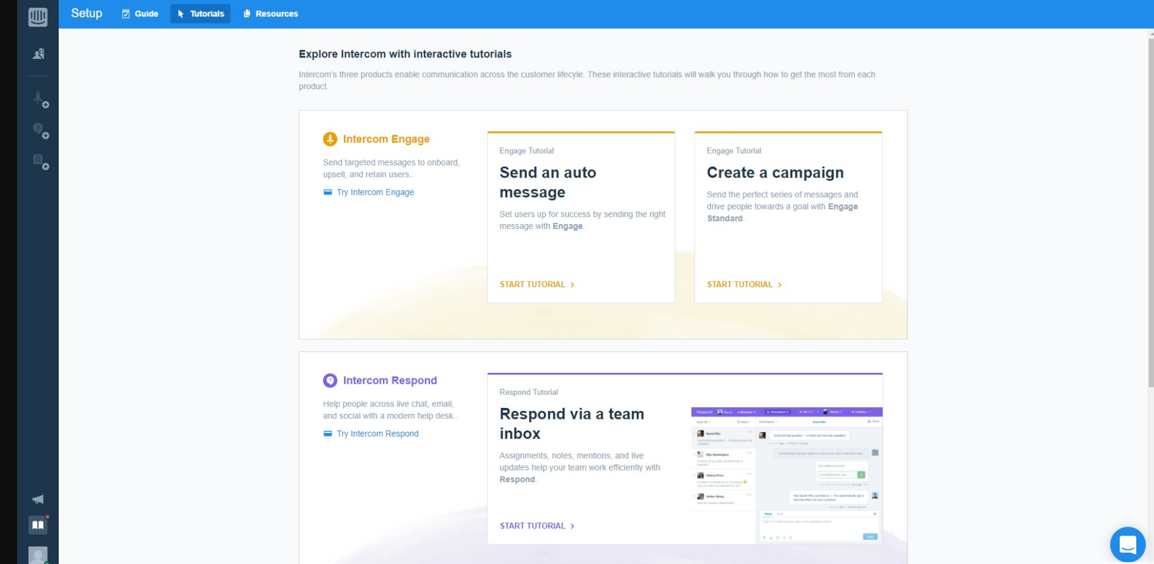Switch to the Guide tab
The width and height of the screenshot is (1154, 564).
tap(140, 13)
